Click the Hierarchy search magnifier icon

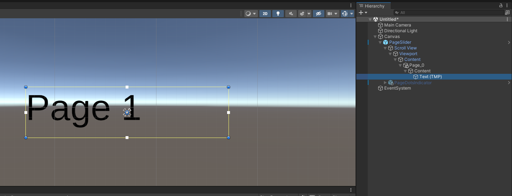pos(396,13)
